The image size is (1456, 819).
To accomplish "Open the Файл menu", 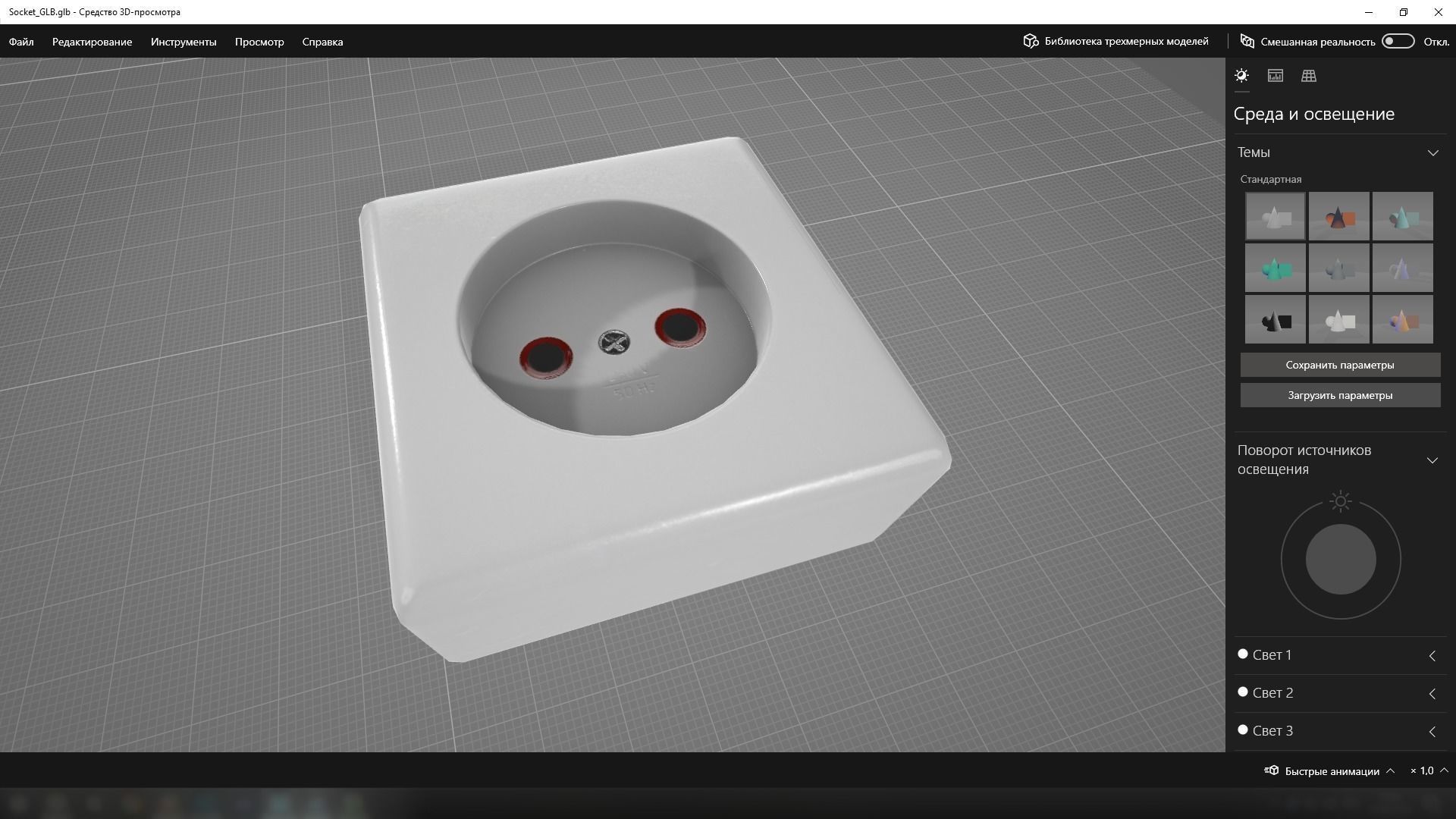I will click(21, 42).
